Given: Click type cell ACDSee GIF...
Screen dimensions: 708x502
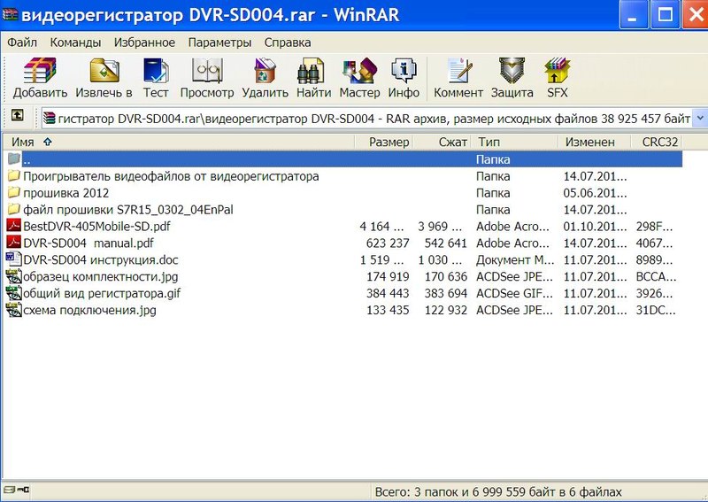Looking at the screenshot, I should point(514,293).
